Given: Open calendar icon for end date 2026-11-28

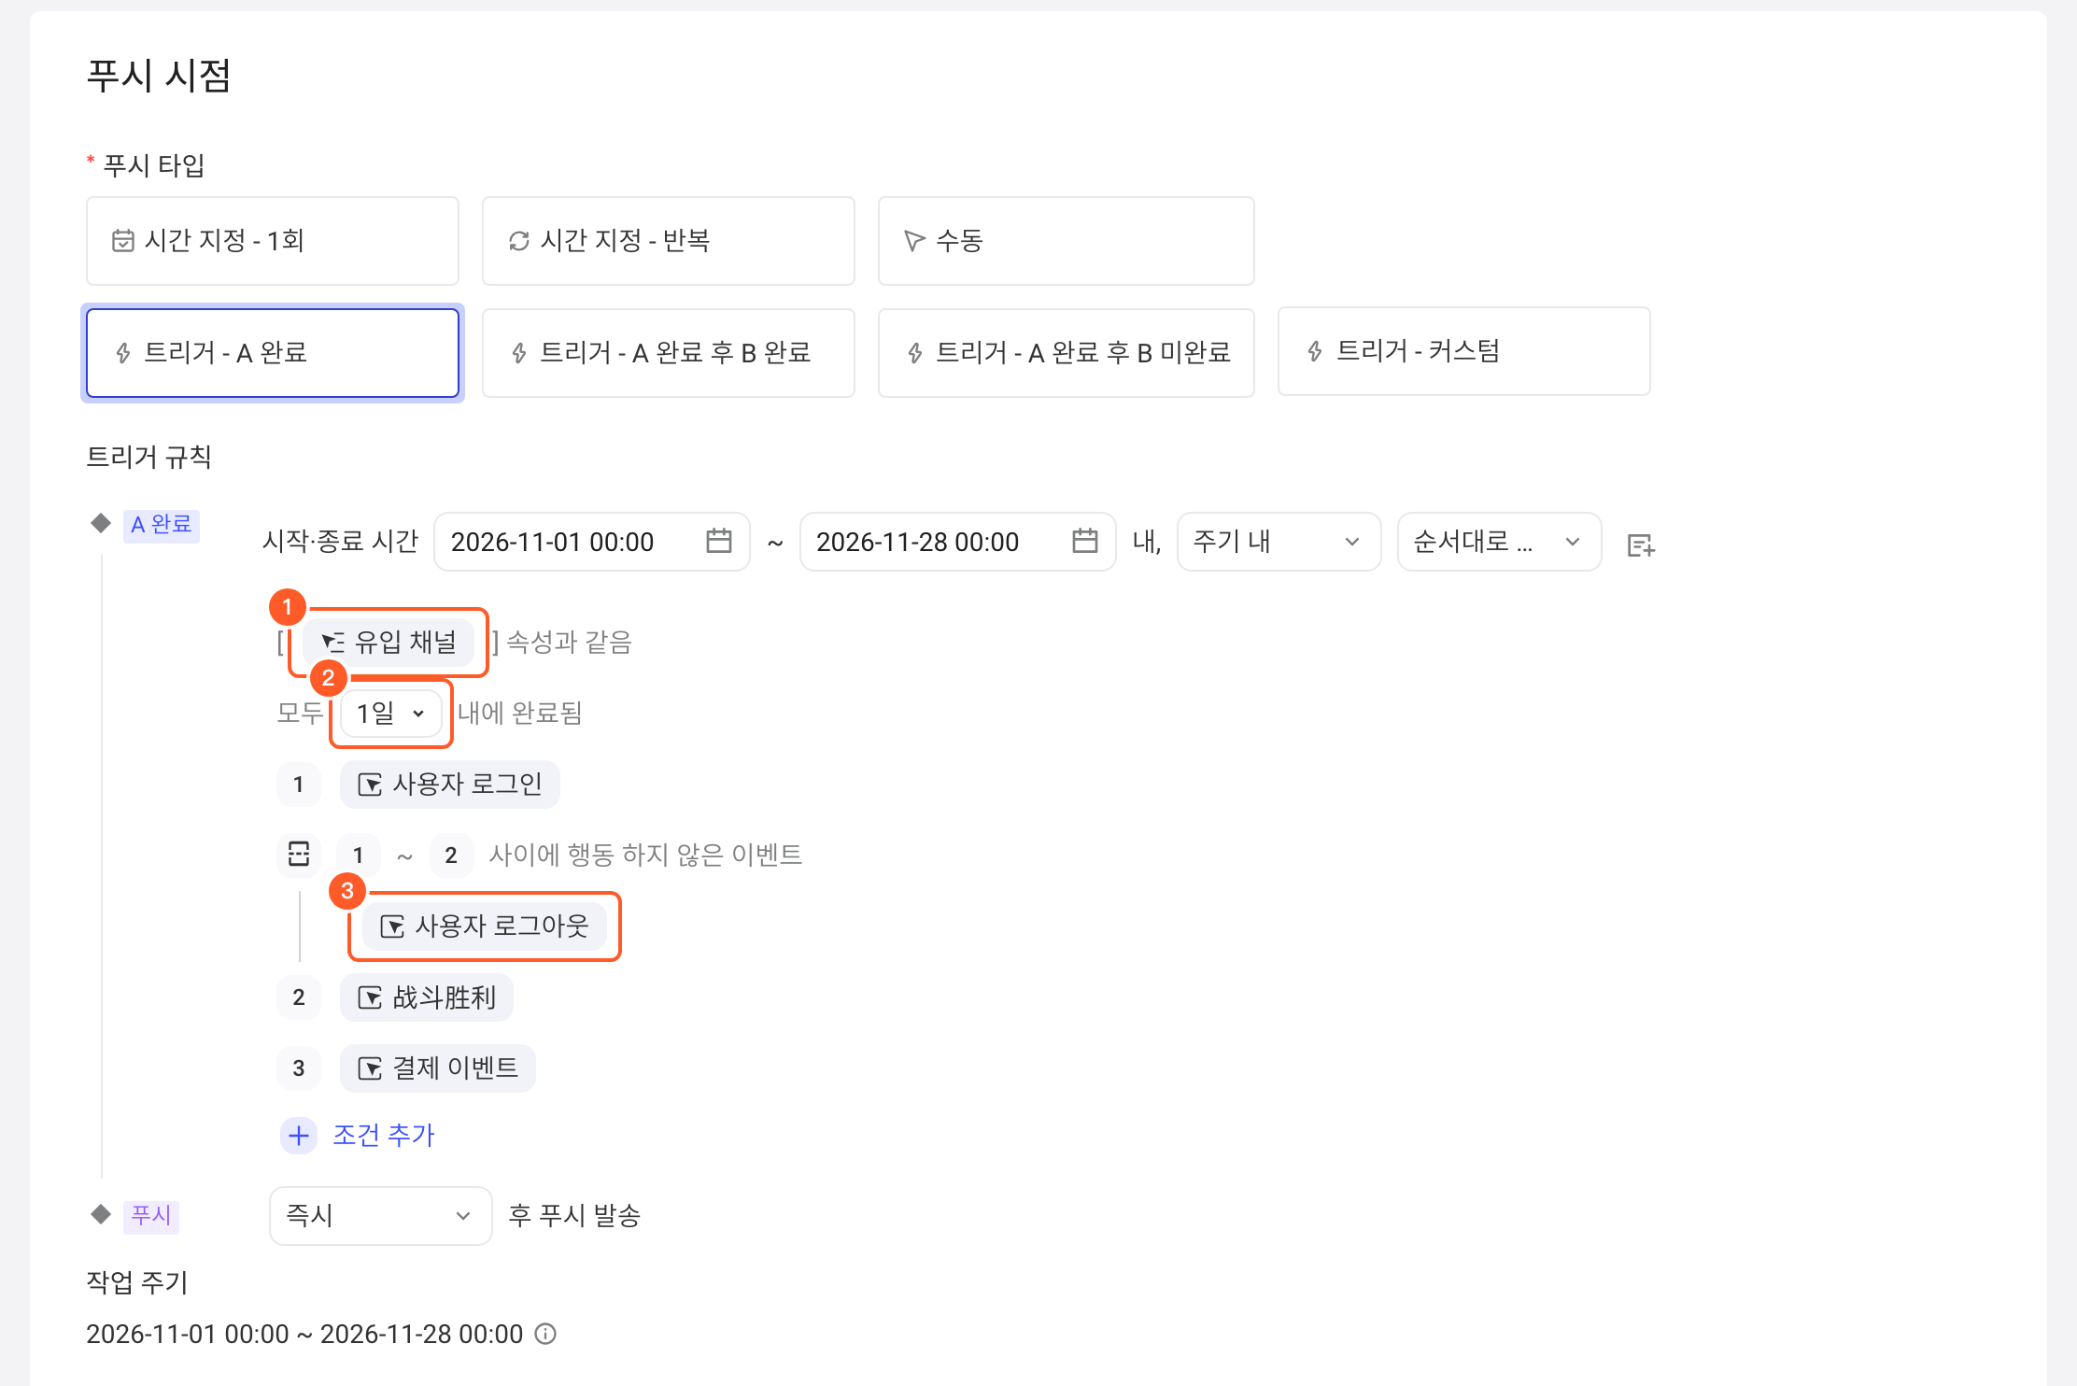Looking at the screenshot, I should pyautogui.click(x=1085, y=541).
